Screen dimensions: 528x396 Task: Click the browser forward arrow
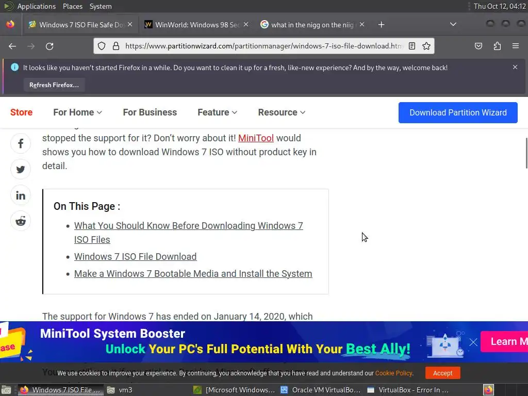pyautogui.click(x=31, y=46)
